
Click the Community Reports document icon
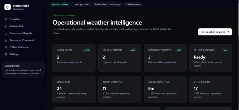(6, 33)
